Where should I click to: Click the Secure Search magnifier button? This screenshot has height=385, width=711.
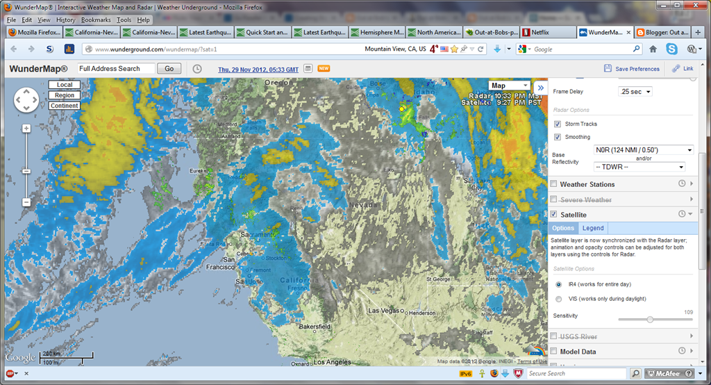point(636,374)
